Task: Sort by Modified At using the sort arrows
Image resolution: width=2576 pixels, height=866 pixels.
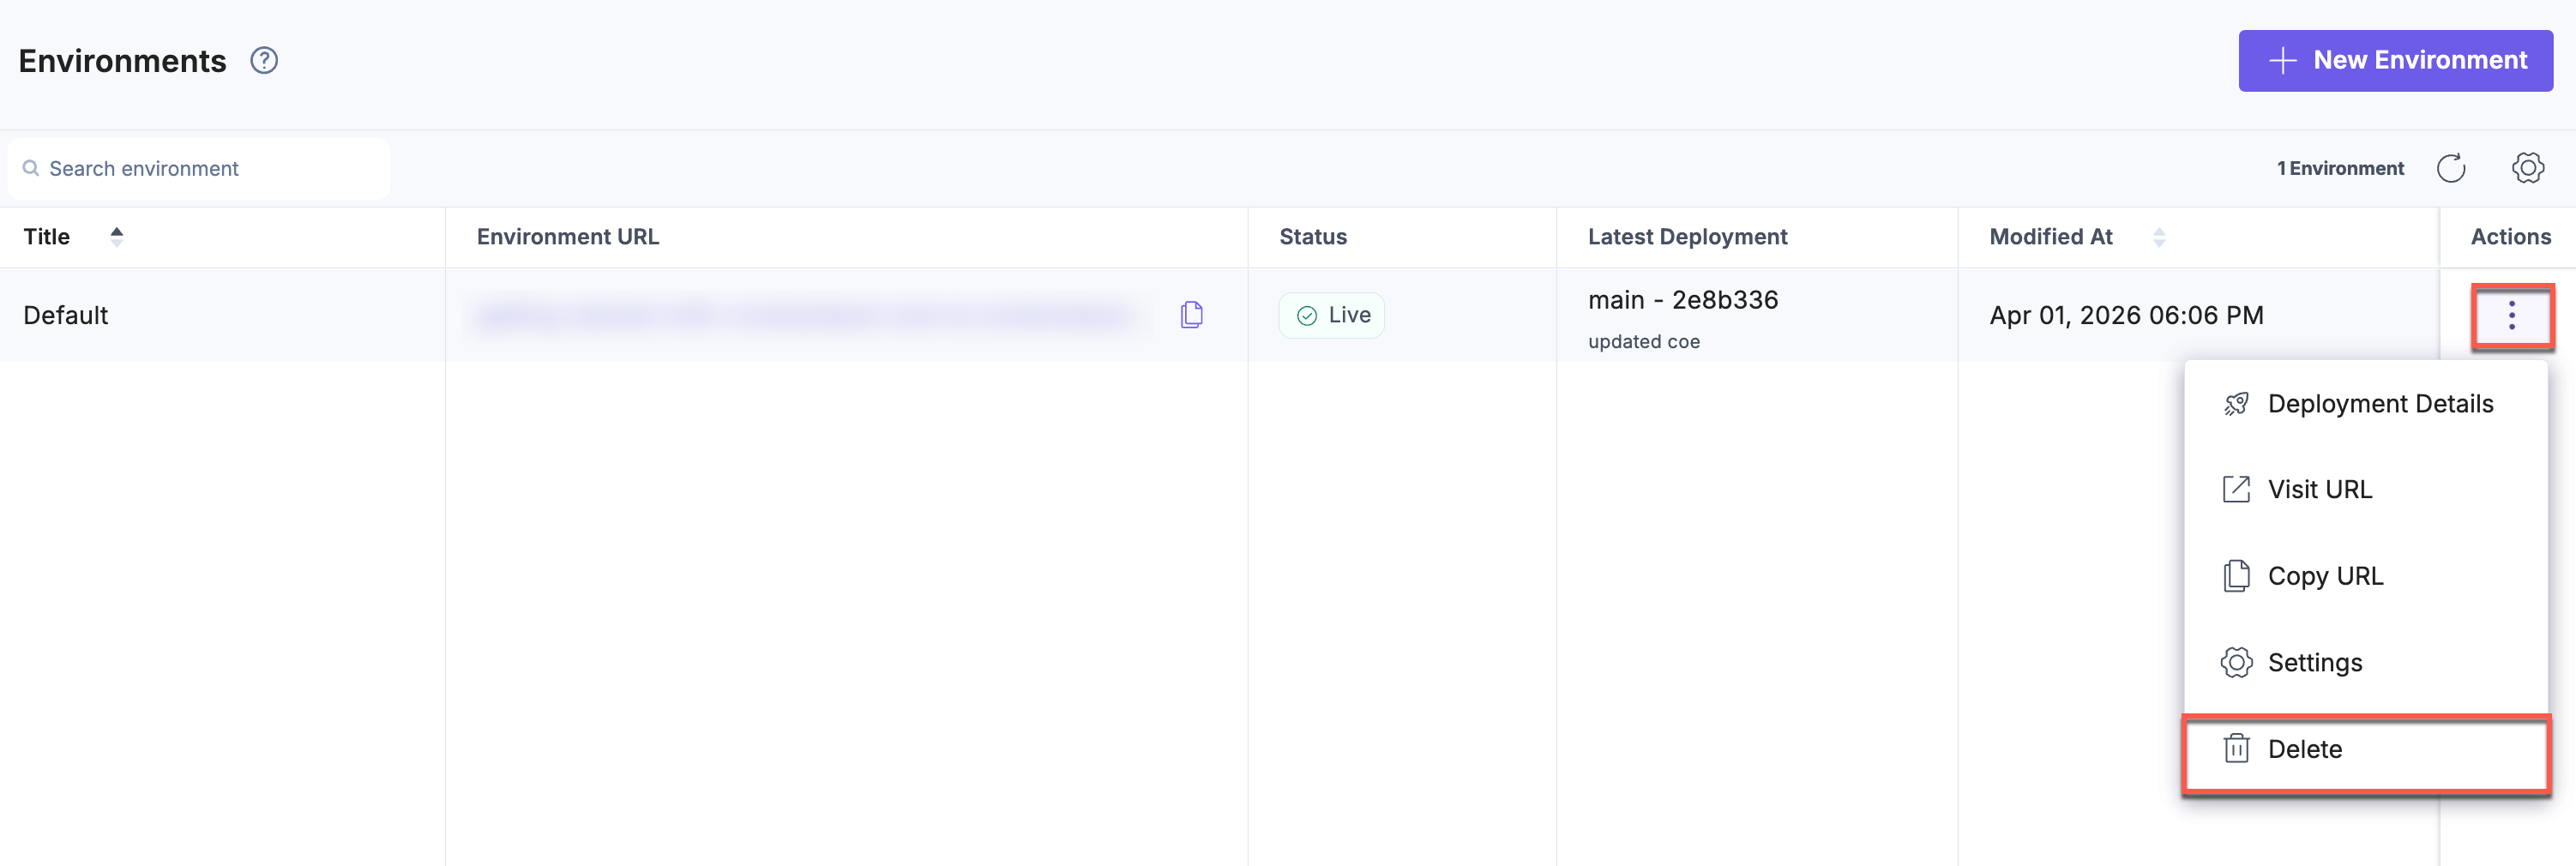Action: (x=2159, y=237)
